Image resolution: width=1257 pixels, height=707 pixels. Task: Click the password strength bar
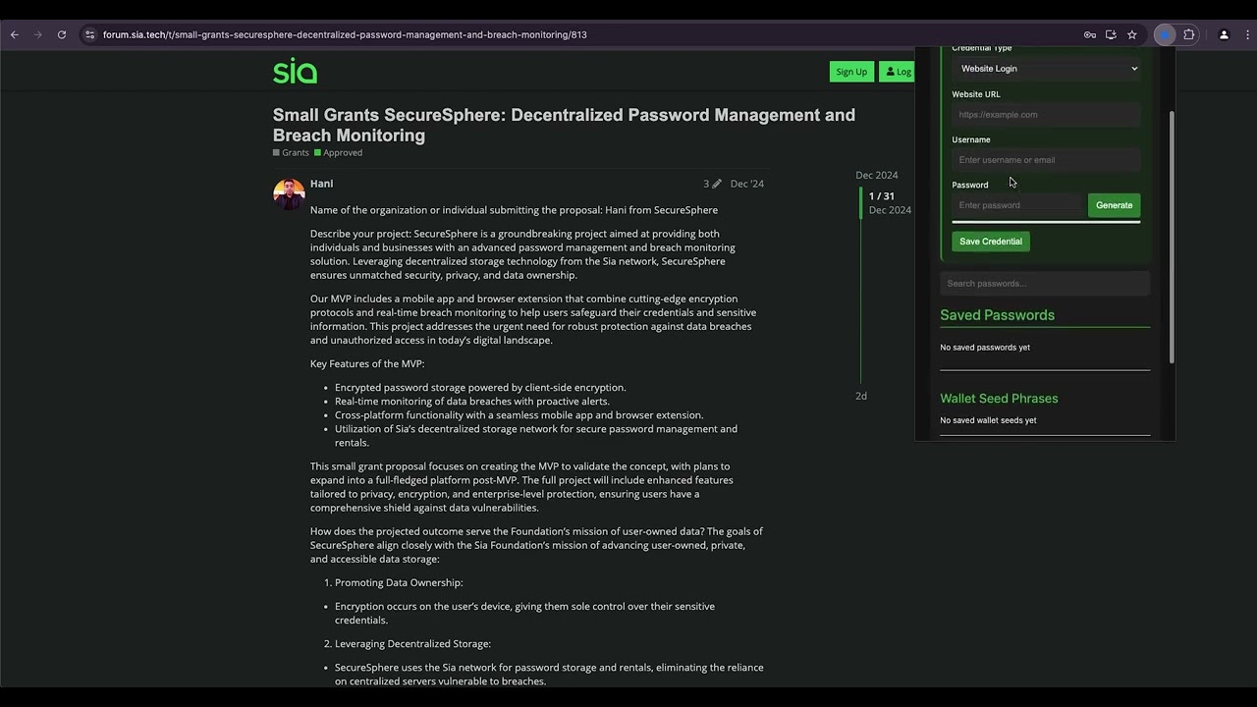[1046, 222]
